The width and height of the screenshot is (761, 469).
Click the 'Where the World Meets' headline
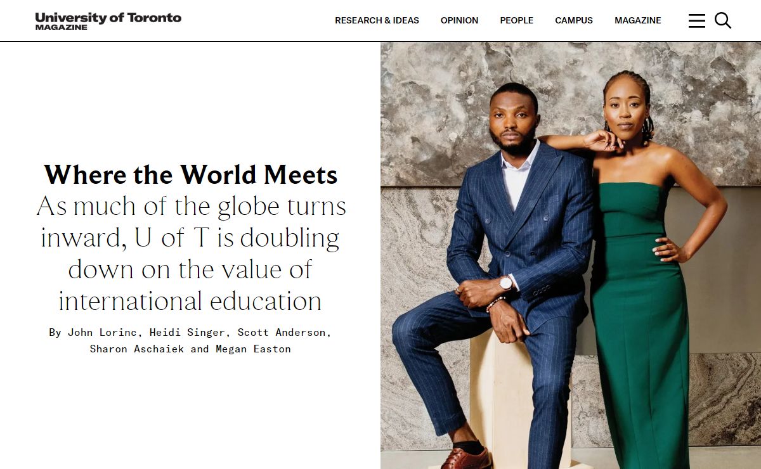pyautogui.click(x=190, y=174)
